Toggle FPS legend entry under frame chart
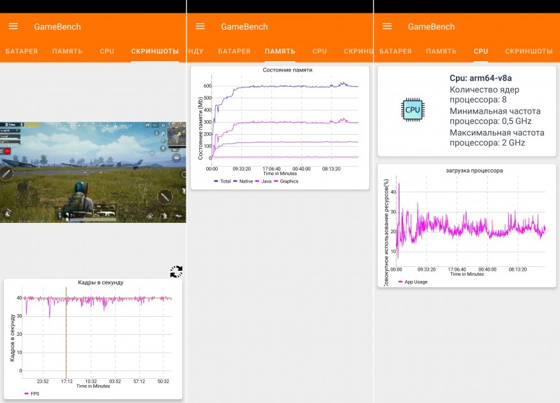The height and width of the screenshot is (403, 560). tap(32, 393)
